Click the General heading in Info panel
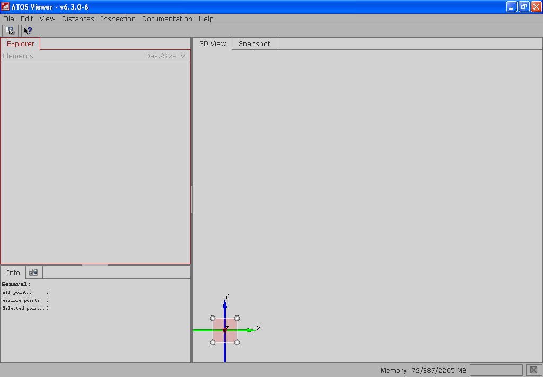The width and height of the screenshot is (543, 377). [x=16, y=284]
